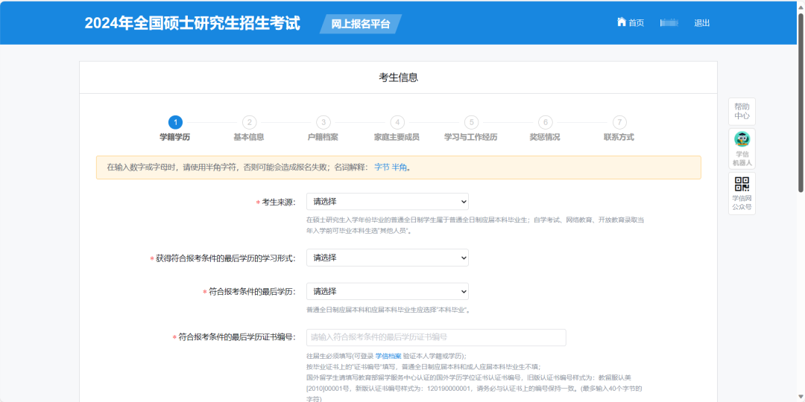The width and height of the screenshot is (805, 402).
Task: Click the home icon labeled 首页
Action: (x=630, y=22)
